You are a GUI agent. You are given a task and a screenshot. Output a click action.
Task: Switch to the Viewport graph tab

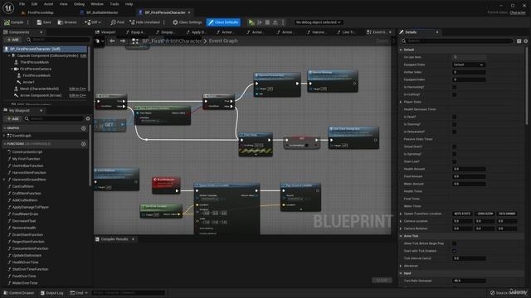(x=105, y=32)
